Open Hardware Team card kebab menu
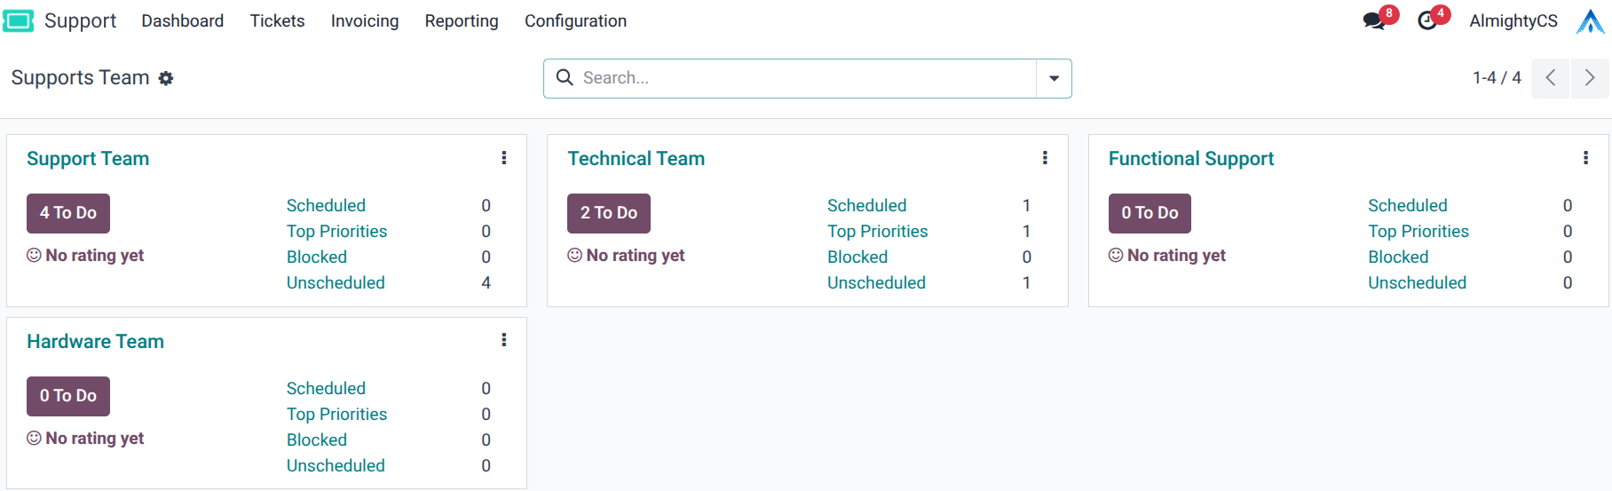This screenshot has height=491, width=1612. (x=504, y=340)
